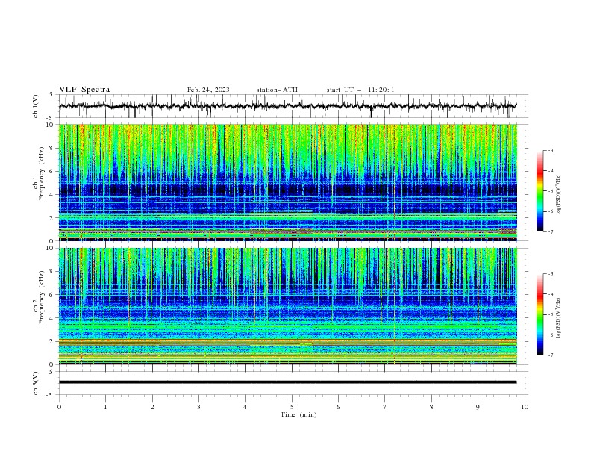
Task: Click the "-7" label on ch.2 colorbar
Action: click(x=550, y=355)
